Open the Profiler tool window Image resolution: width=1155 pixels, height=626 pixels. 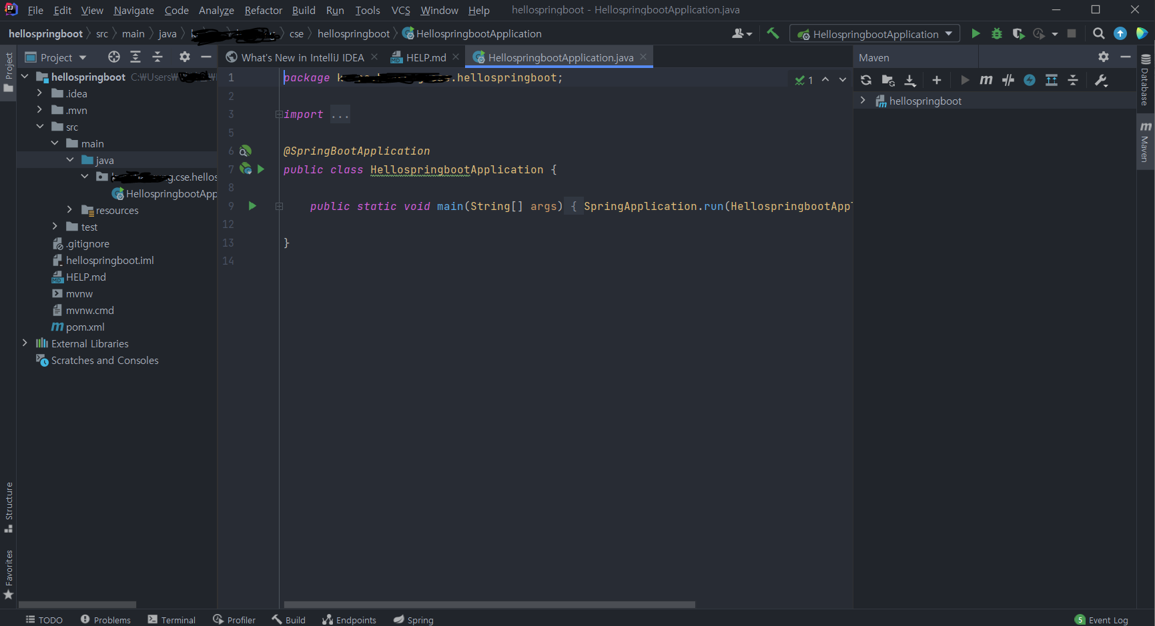coord(234,619)
